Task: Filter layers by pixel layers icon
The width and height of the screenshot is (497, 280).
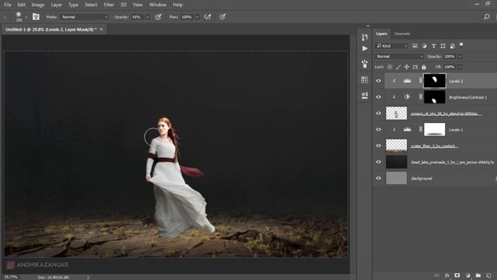Action: coord(415,46)
